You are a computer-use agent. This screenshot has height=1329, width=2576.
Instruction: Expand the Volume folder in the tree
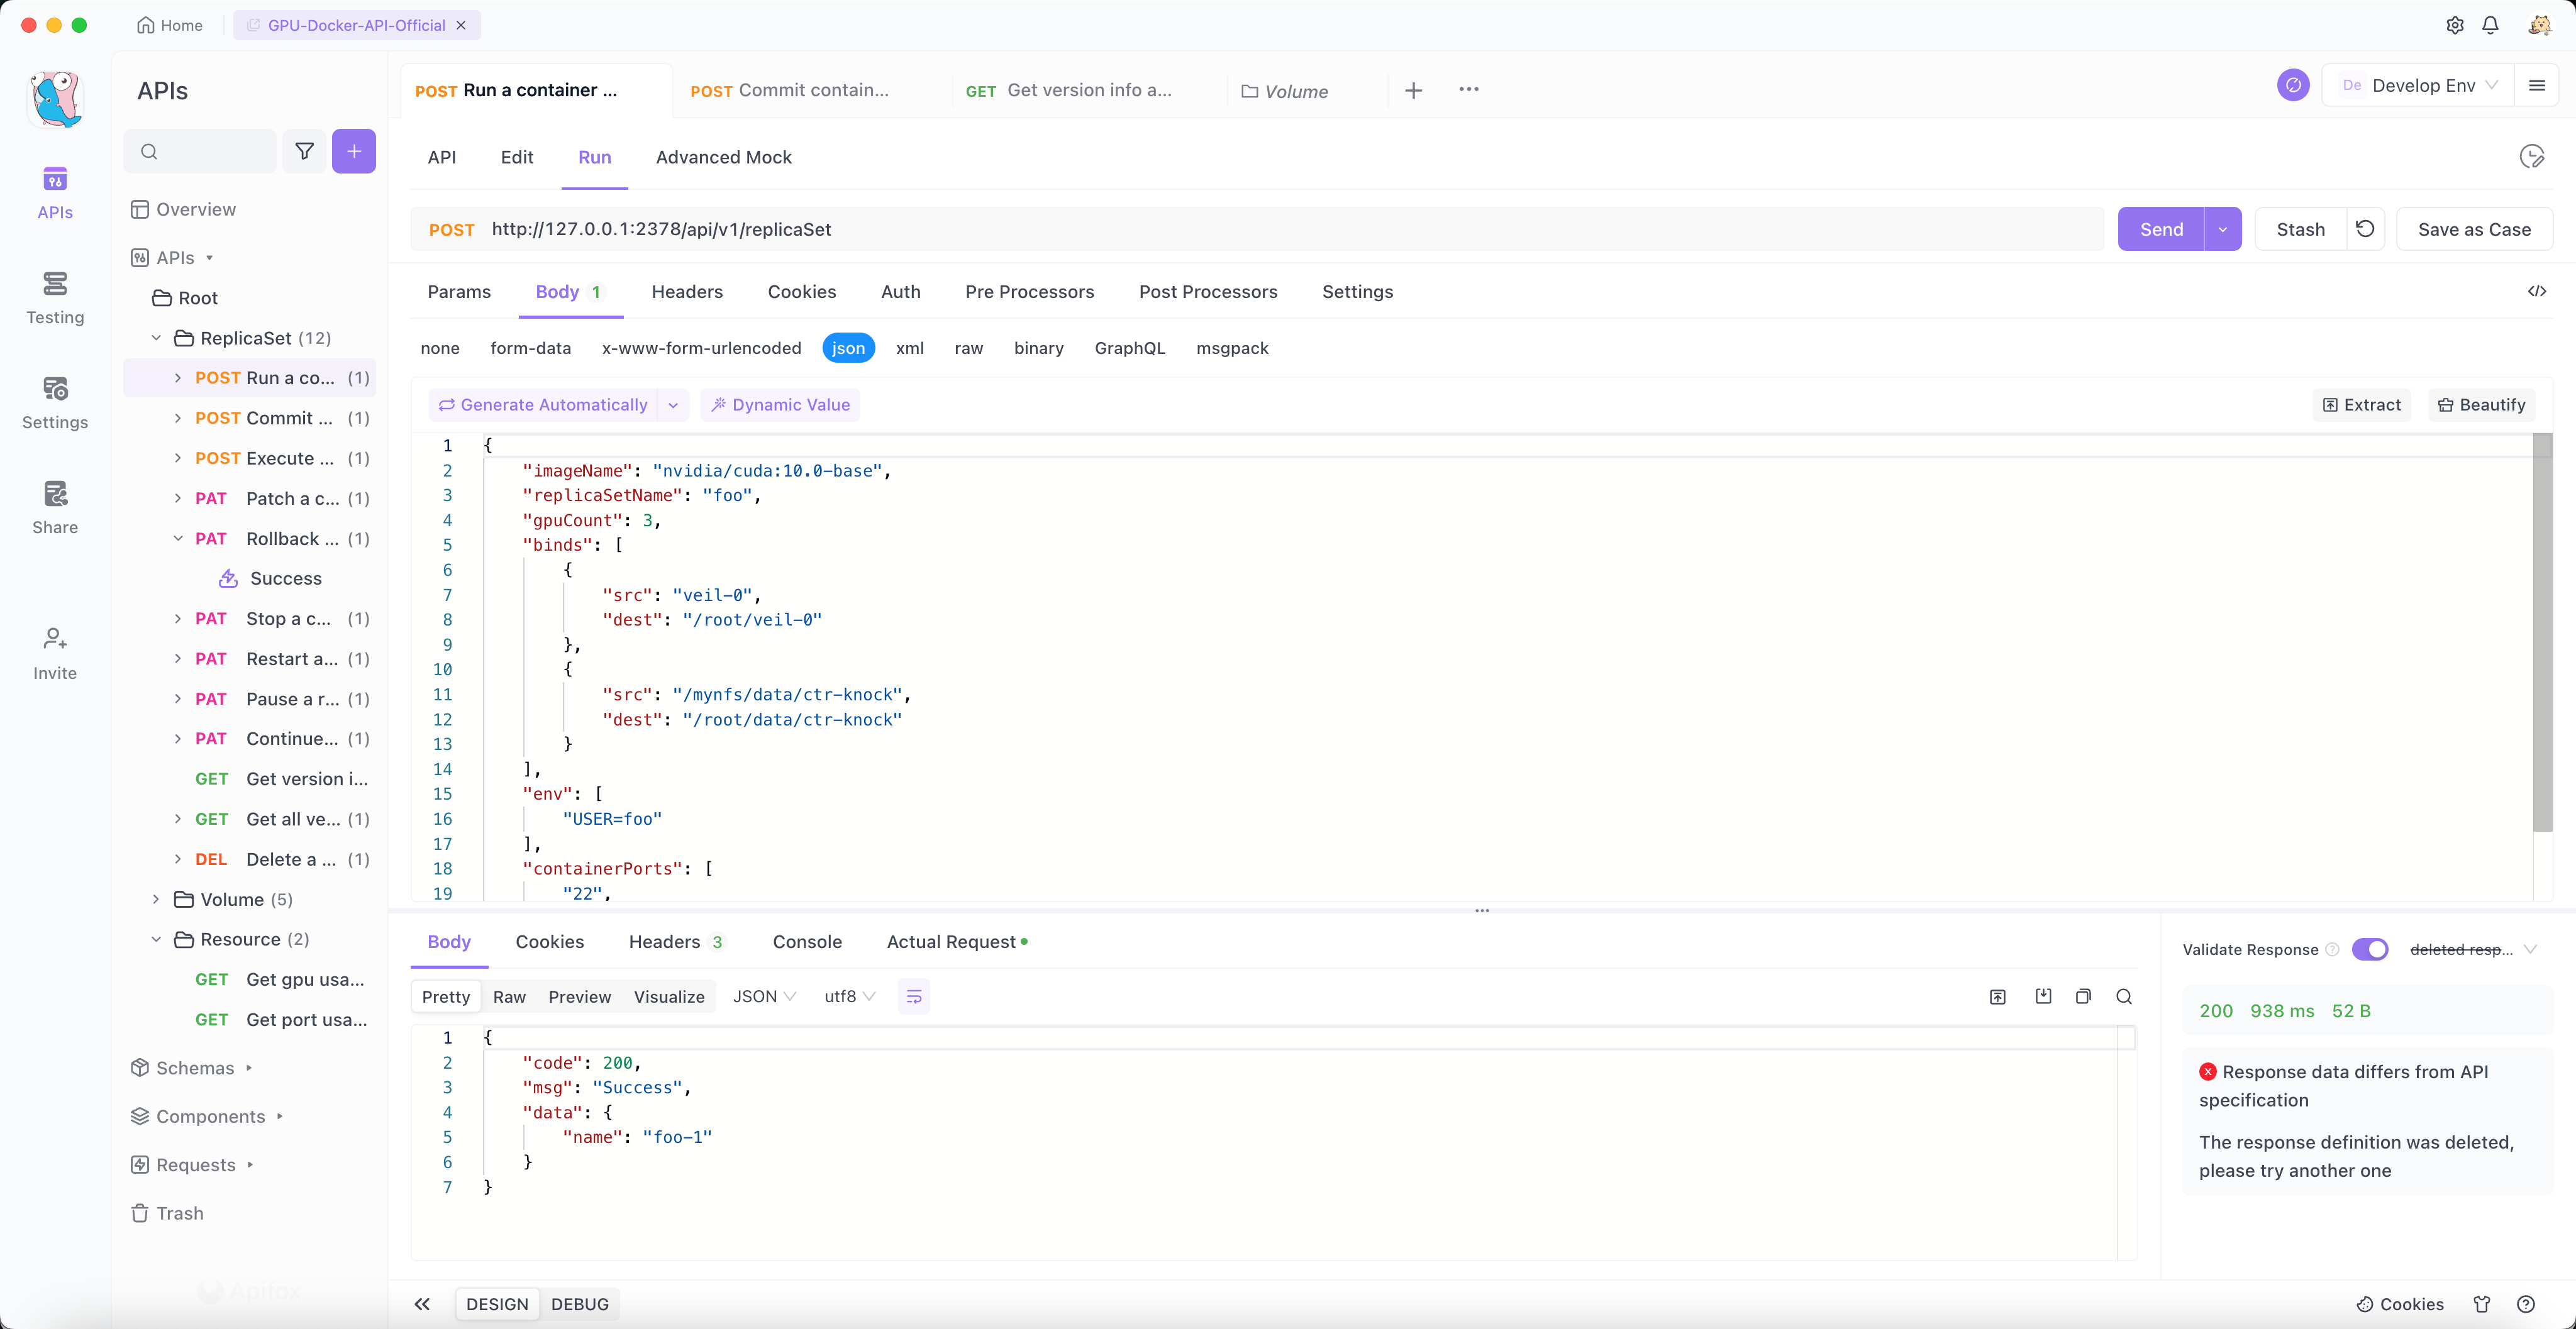pyautogui.click(x=156, y=900)
